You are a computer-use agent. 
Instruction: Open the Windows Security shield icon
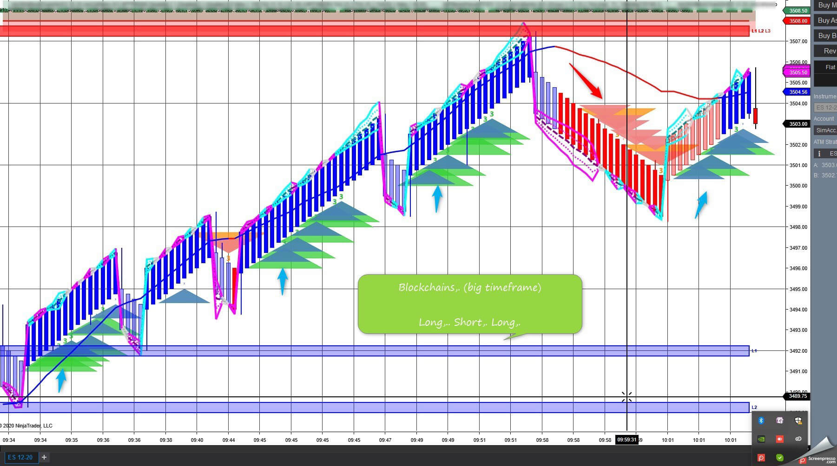point(798,421)
